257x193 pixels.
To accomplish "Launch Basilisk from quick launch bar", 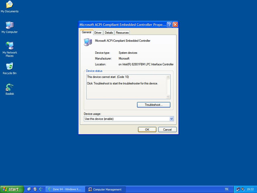I will point(41,189).
